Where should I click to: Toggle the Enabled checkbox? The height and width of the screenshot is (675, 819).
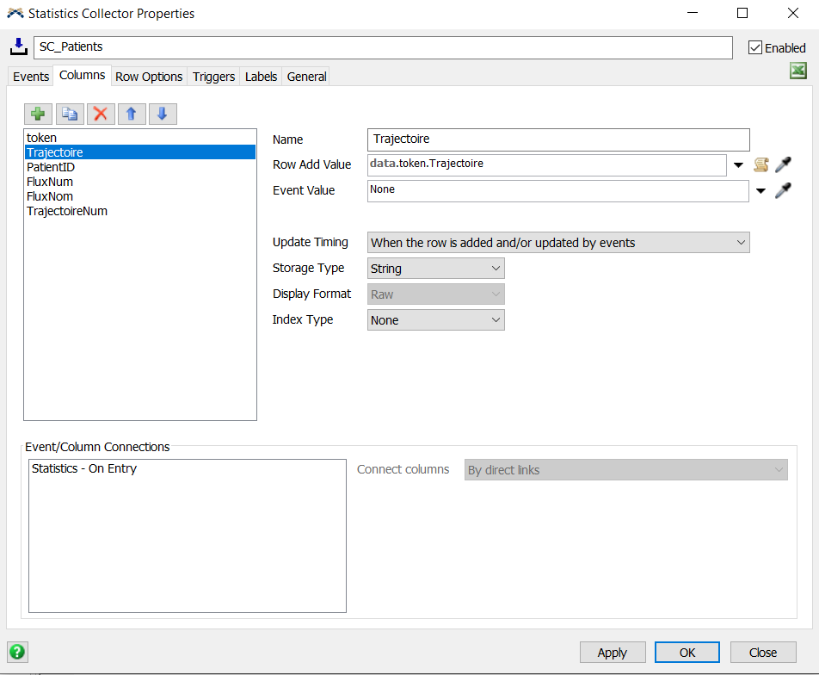point(755,47)
